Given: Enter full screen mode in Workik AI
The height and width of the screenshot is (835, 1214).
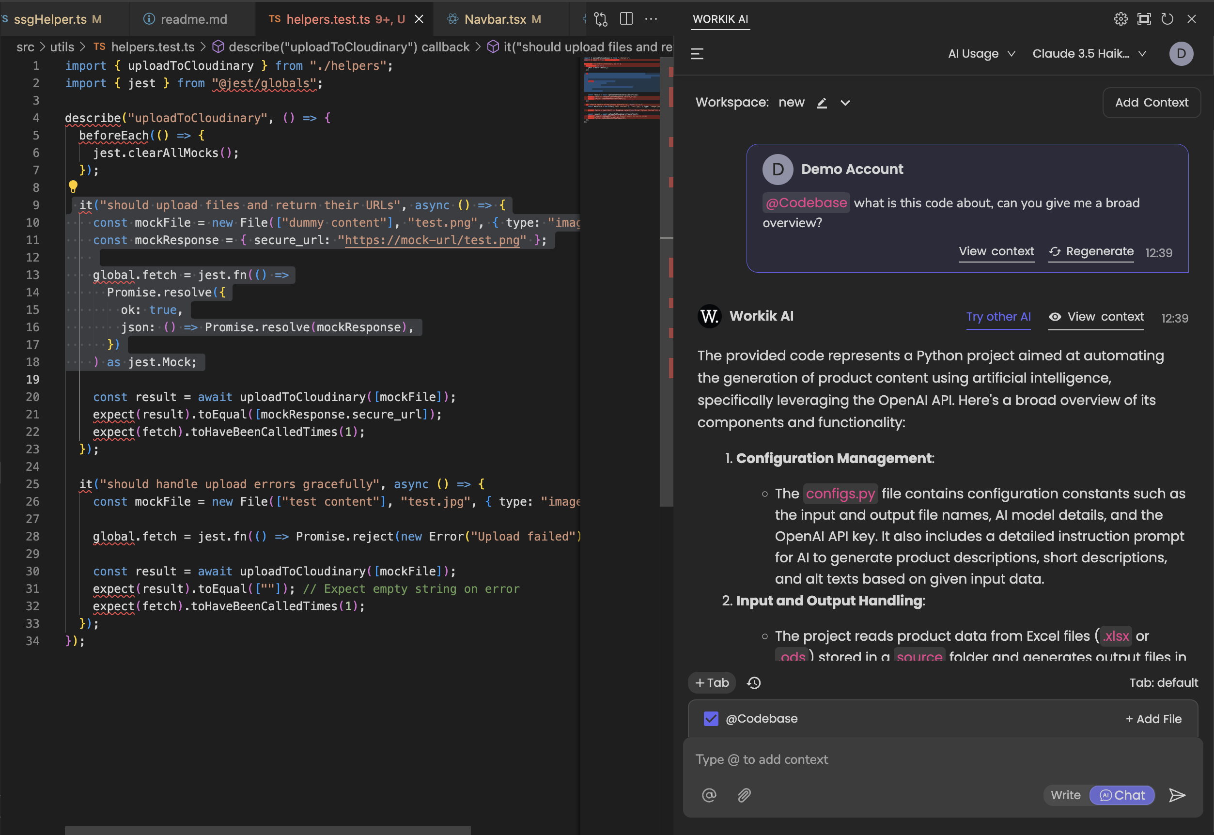Looking at the screenshot, I should click(x=1144, y=19).
